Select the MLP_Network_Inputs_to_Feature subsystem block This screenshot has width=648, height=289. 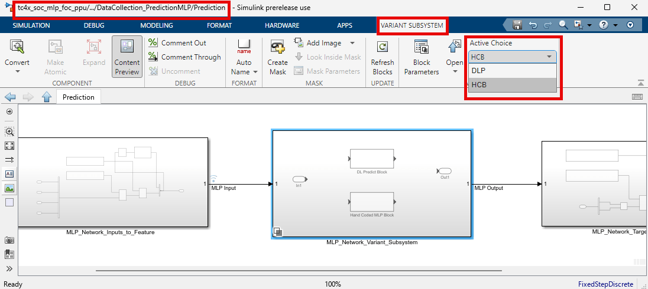click(x=112, y=182)
